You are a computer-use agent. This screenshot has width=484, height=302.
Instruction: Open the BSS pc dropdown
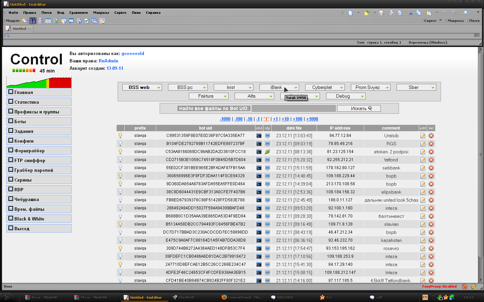(188, 87)
